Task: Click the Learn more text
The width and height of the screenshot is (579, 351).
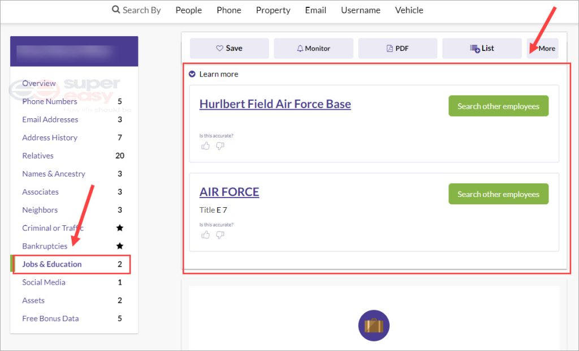Action: pyautogui.click(x=219, y=74)
